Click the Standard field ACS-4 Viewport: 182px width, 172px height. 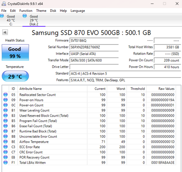click(x=125, y=73)
